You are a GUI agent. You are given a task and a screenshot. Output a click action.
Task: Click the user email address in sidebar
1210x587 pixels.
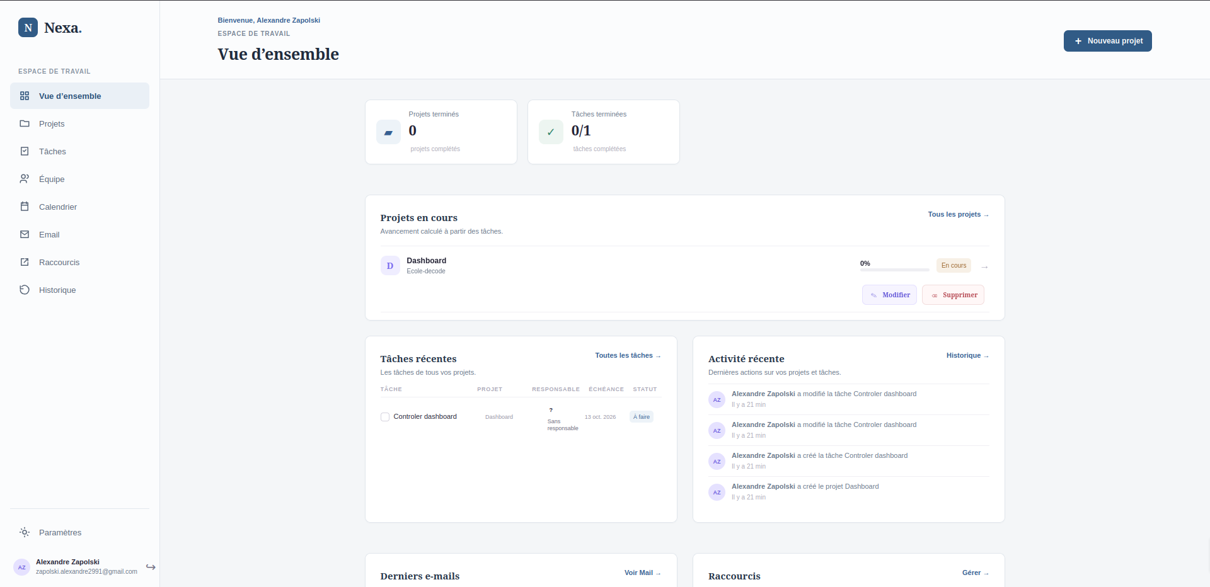click(86, 572)
